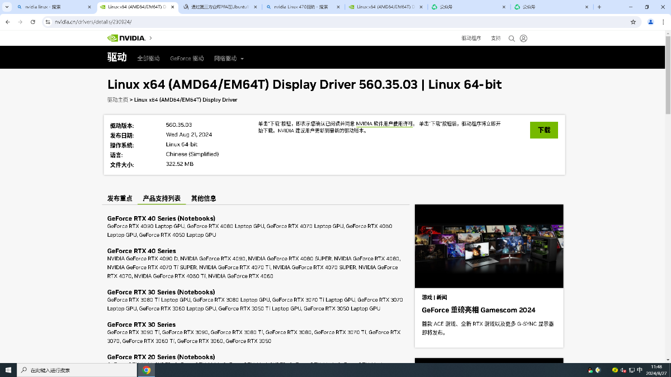Switch to the 其他信息 tab
Image resolution: width=671 pixels, height=377 pixels.
point(204,198)
